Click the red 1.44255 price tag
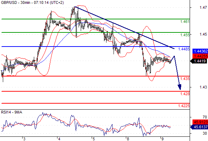208x141 pixels. [x=200, y=56]
